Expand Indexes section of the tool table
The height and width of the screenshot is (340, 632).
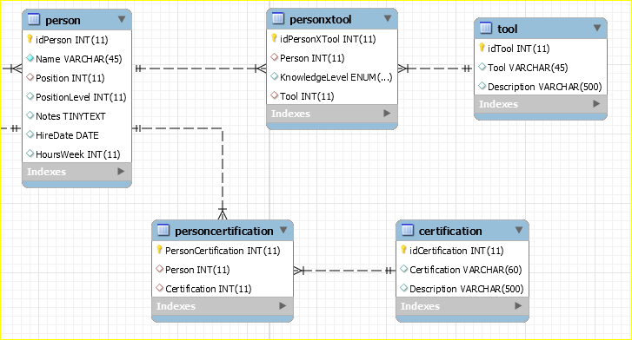click(596, 104)
